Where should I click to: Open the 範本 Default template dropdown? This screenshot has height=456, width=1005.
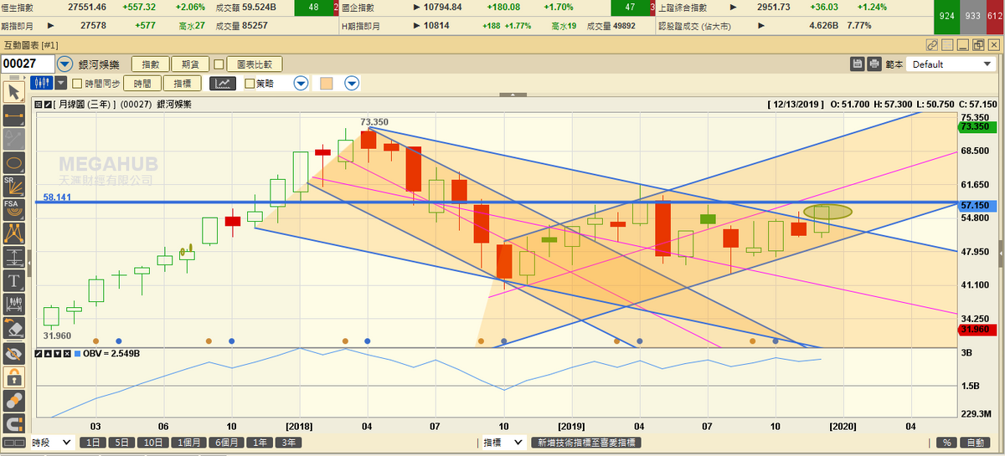point(951,64)
